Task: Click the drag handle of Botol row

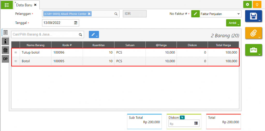Action: 16,61
